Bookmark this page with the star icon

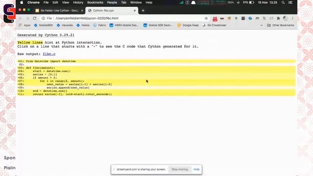tap(206, 18)
